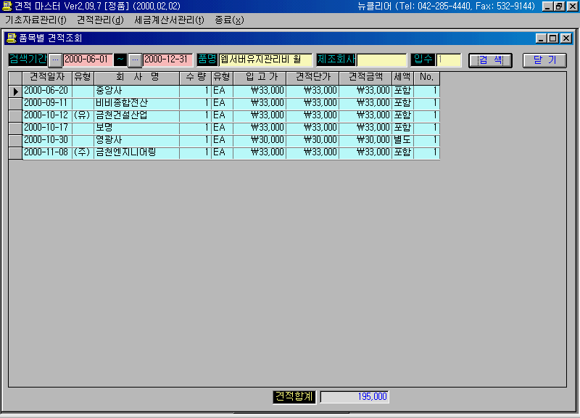Image resolution: width=580 pixels, height=418 pixels.
Task: Click the 종료(x) menu item
Action: point(229,20)
